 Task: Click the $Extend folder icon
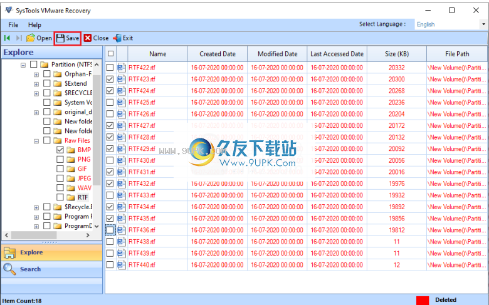58,83
